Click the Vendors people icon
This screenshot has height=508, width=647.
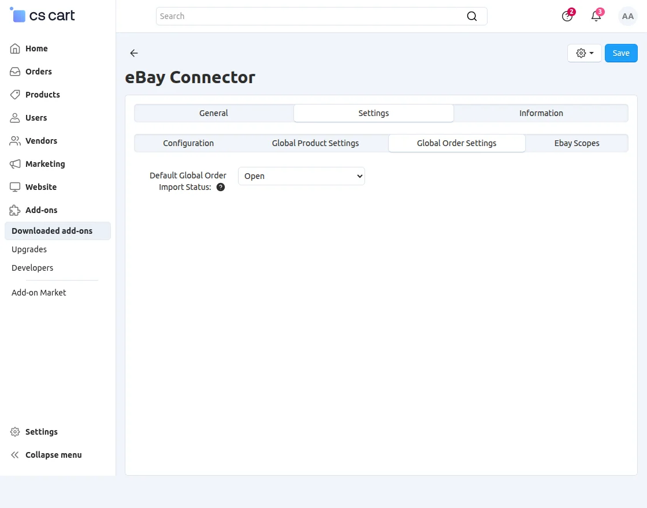coord(15,141)
